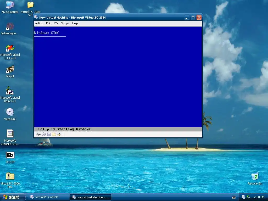Click the CD drive status icon
The height and width of the screenshot is (201, 268).
[x=44, y=134]
